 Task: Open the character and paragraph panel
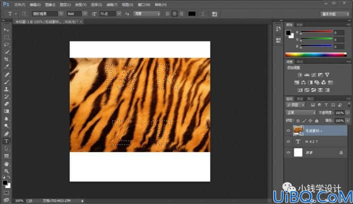tap(214, 14)
